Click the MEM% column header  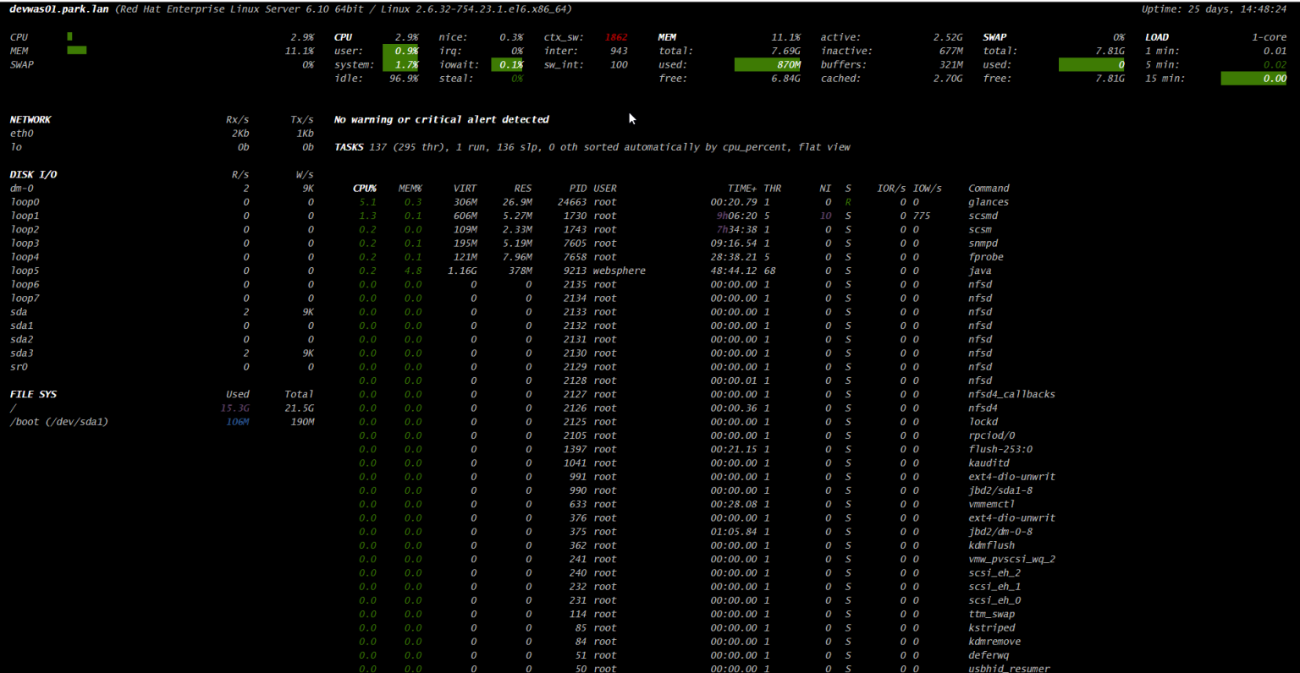(410, 189)
